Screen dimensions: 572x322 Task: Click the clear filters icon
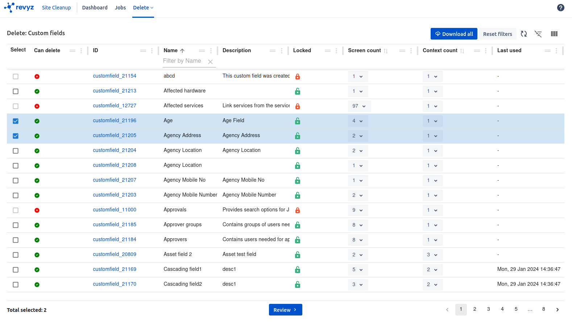click(x=538, y=34)
